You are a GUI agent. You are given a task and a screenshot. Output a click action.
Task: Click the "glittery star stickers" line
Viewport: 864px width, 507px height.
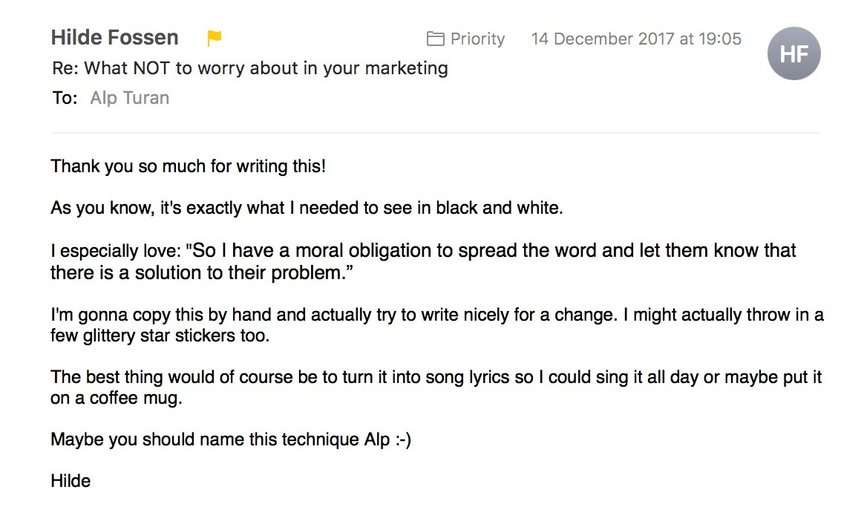[x=160, y=335]
